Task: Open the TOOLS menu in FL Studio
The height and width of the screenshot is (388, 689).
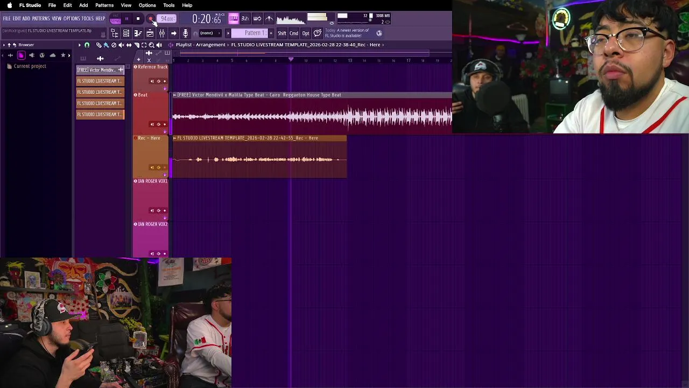Action: (x=87, y=18)
